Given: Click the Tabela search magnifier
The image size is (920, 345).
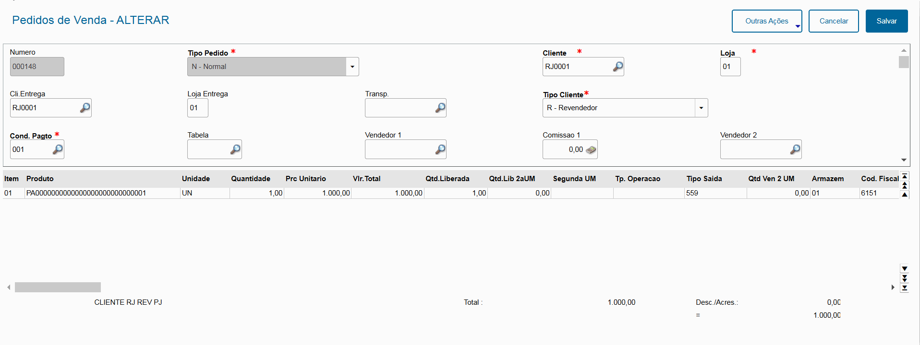Looking at the screenshot, I should (235, 149).
